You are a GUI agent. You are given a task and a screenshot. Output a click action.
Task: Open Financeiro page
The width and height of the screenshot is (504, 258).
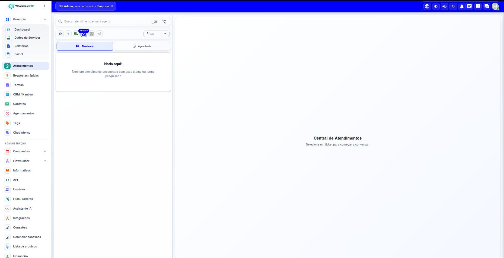(x=25, y=256)
